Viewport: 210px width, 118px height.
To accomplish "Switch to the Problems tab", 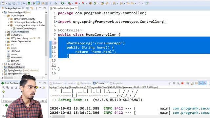I will coord(56,83).
